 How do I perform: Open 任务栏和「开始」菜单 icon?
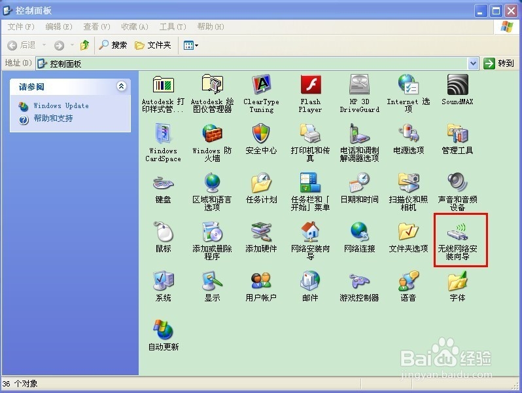[310, 182]
